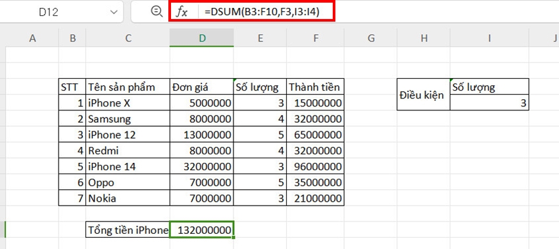
Task: Click Redmi's 32000000 total cell
Action: click(316, 150)
